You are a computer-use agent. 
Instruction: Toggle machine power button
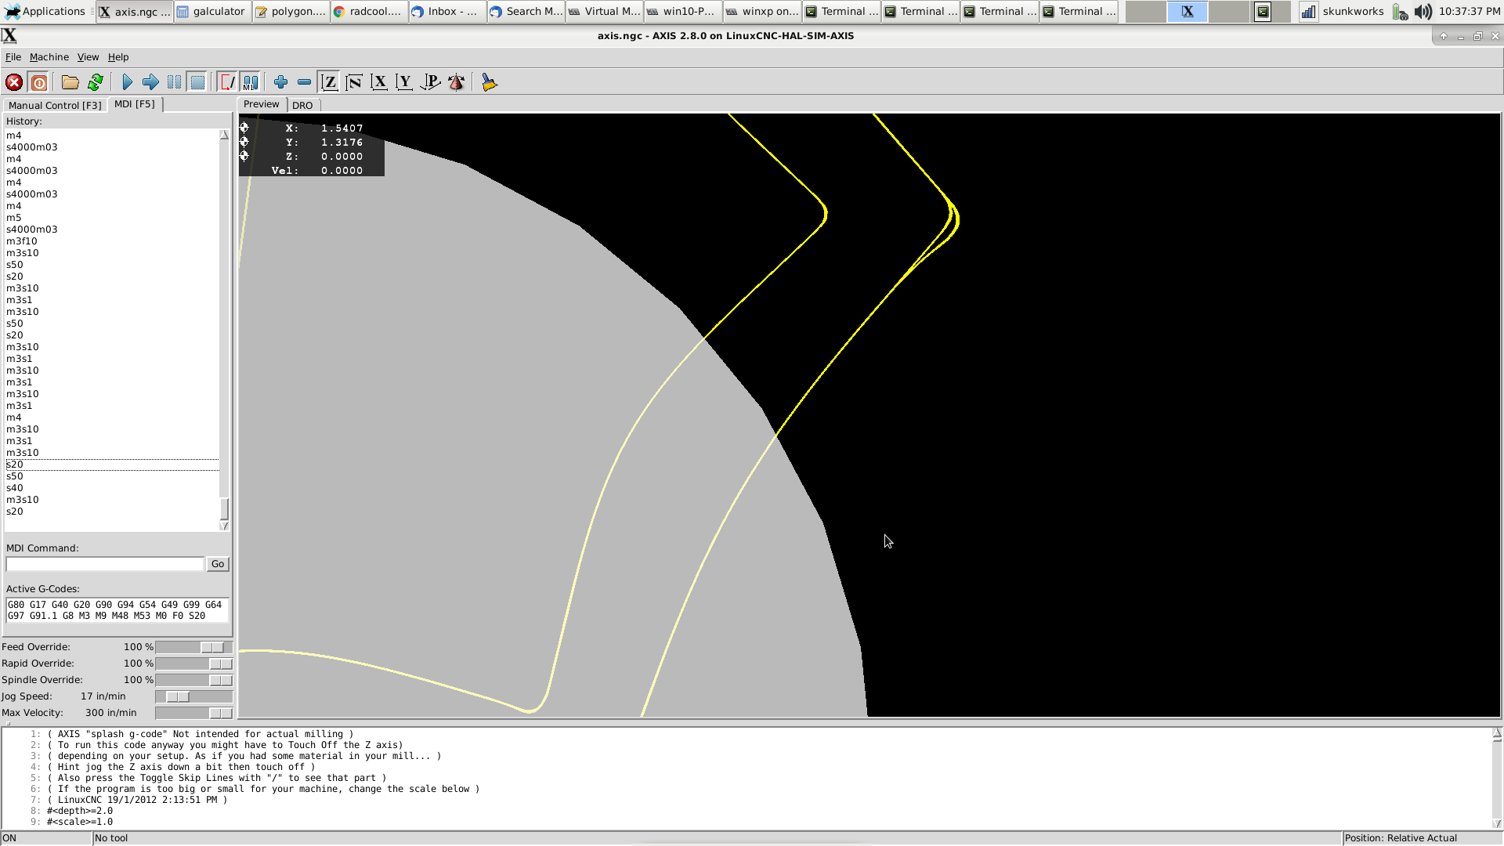(x=38, y=82)
